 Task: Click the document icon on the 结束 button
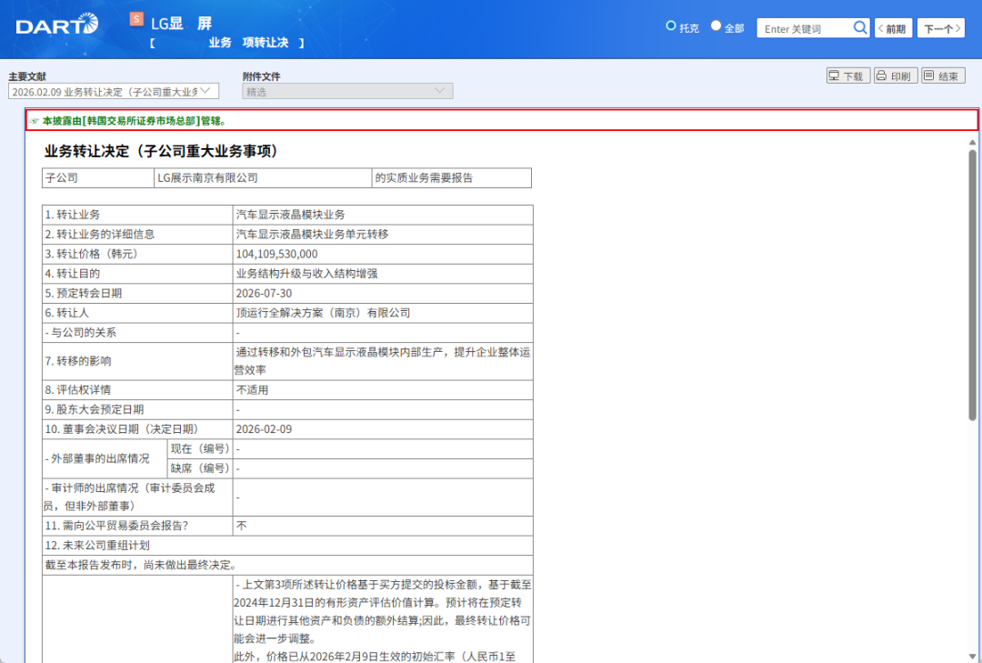929,75
